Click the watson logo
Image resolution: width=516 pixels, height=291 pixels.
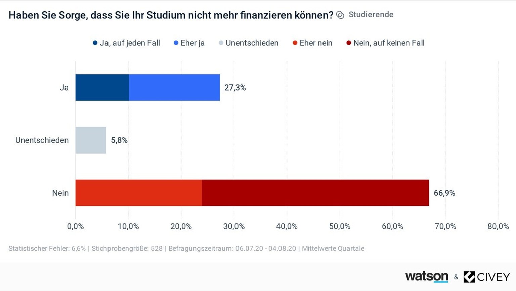click(427, 277)
